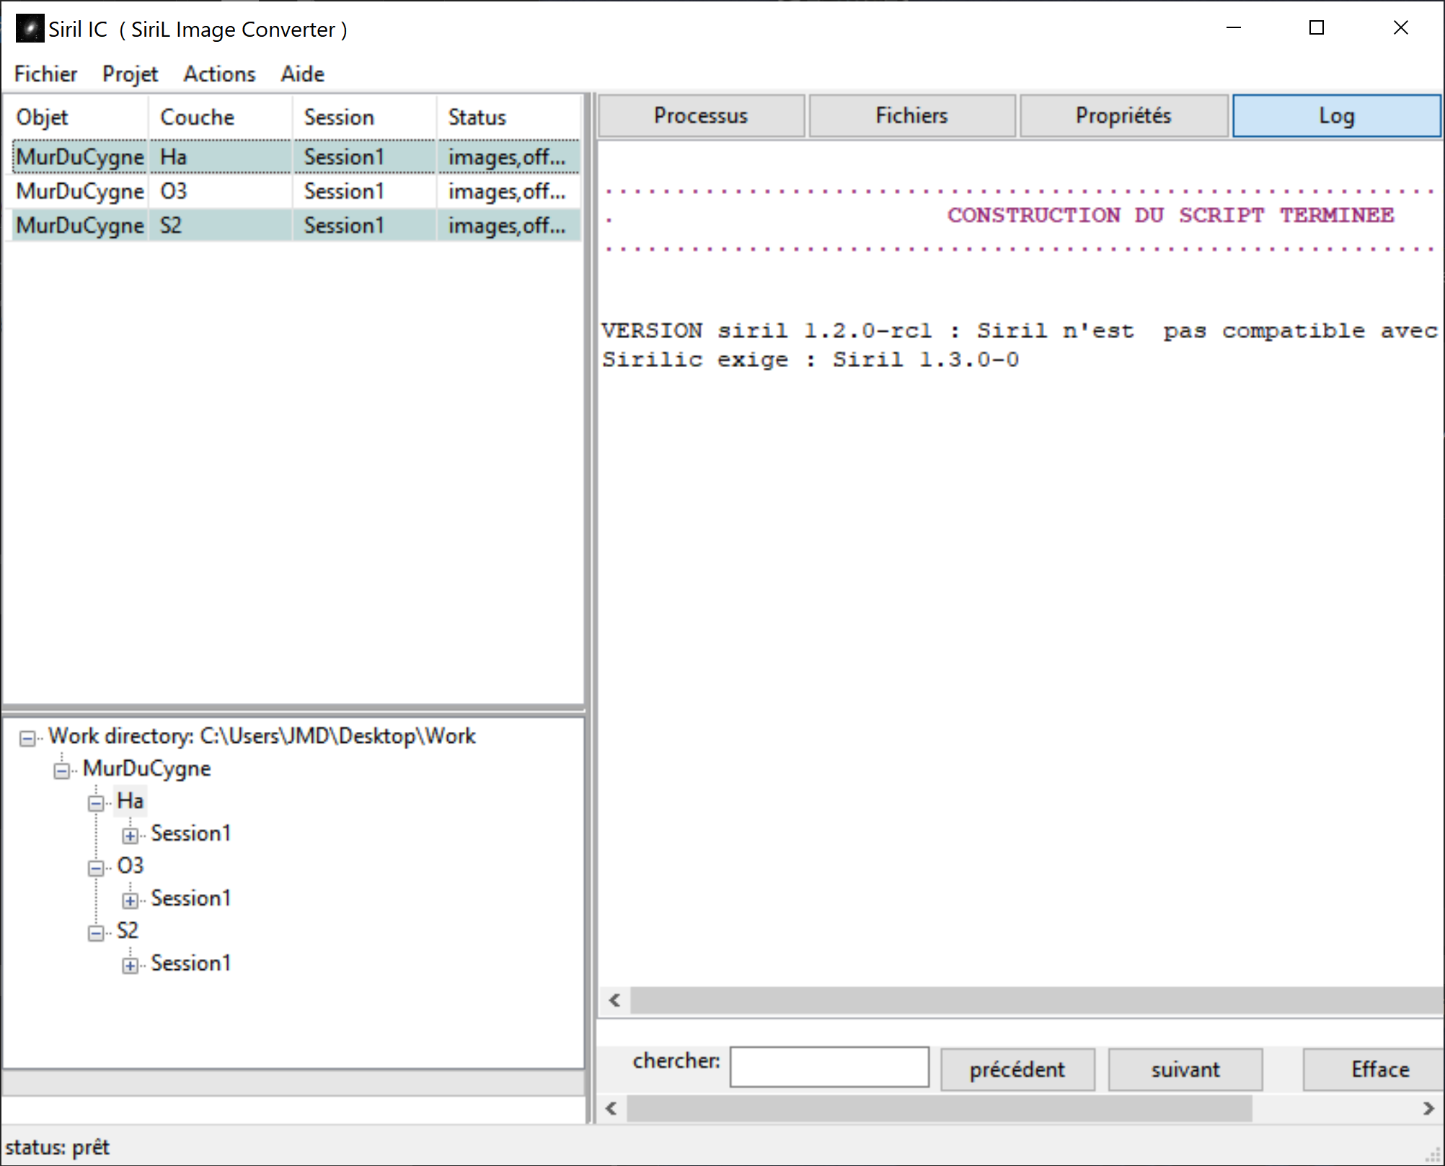Screen dimensions: 1445x1166
Task: Open the Fichier menu
Action: (45, 74)
